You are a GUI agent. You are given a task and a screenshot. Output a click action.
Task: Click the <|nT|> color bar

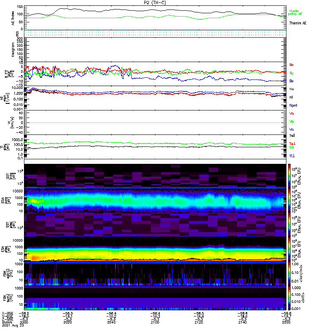point(289,298)
